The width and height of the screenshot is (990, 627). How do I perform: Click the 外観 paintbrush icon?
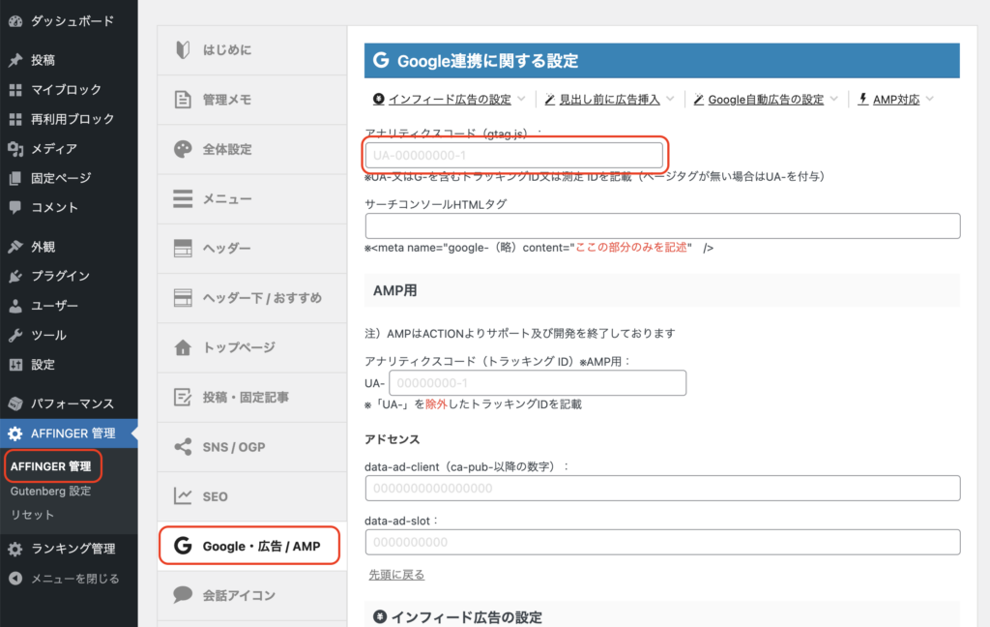click(15, 247)
